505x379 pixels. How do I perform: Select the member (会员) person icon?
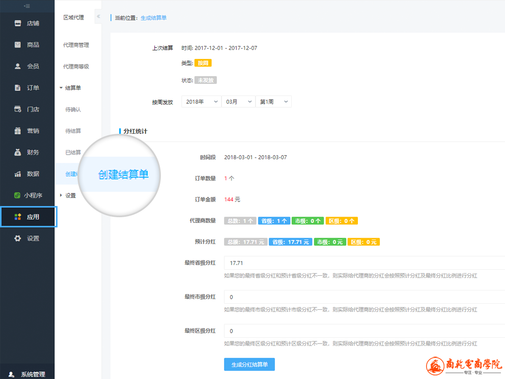pyautogui.click(x=18, y=66)
